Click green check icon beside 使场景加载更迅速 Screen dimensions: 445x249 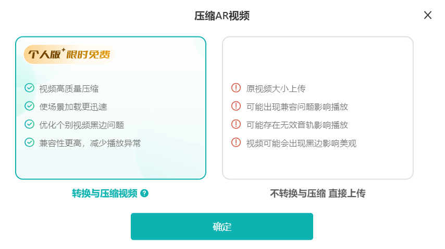(29, 106)
